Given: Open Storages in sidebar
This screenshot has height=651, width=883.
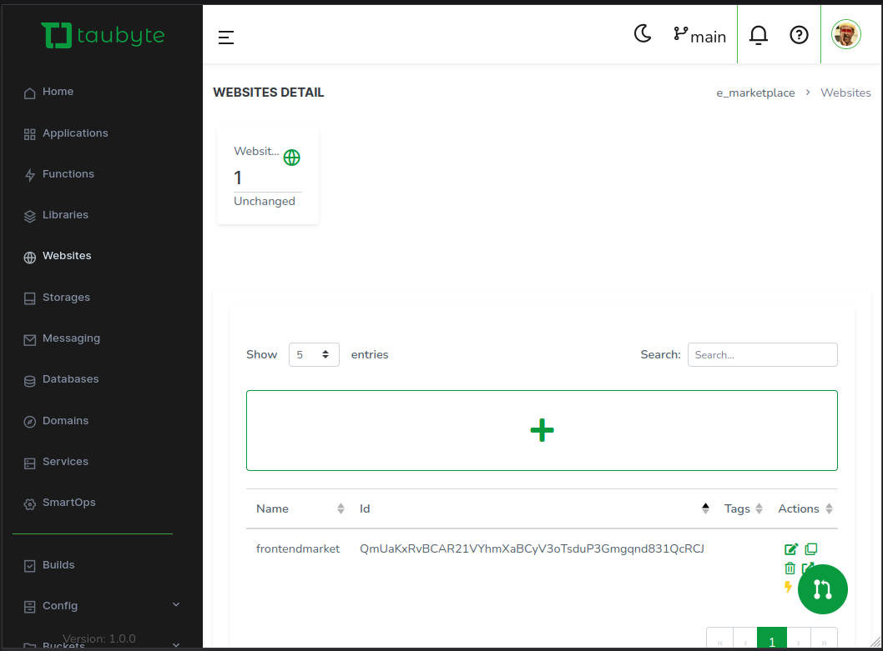Looking at the screenshot, I should [66, 298].
